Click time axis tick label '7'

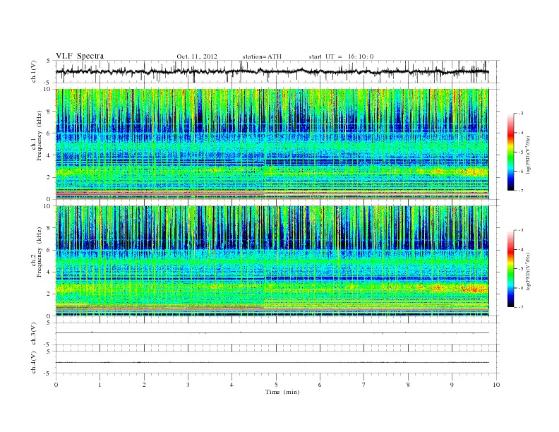[364, 385]
